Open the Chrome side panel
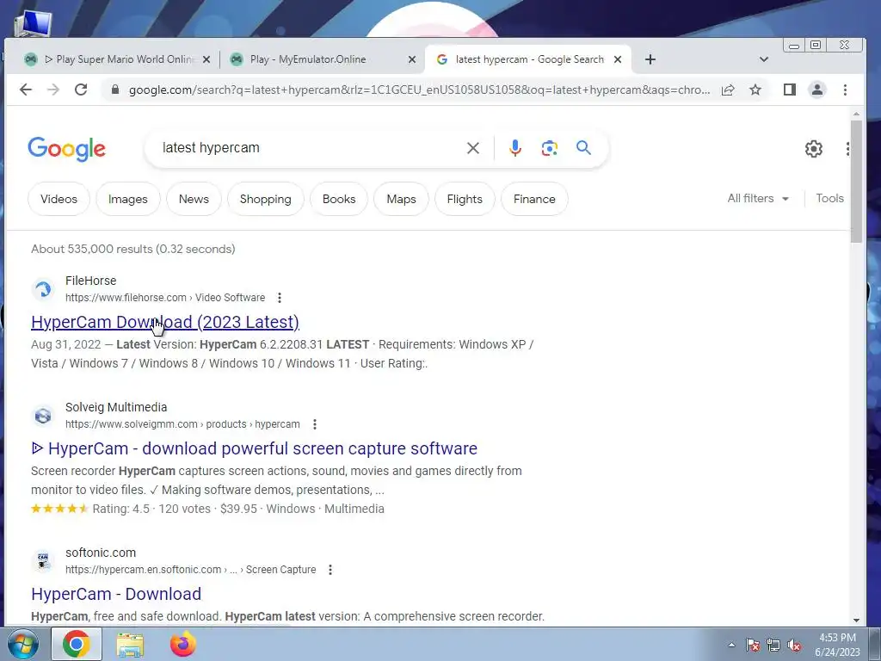Image resolution: width=881 pixels, height=661 pixels. pyautogui.click(x=790, y=90)
